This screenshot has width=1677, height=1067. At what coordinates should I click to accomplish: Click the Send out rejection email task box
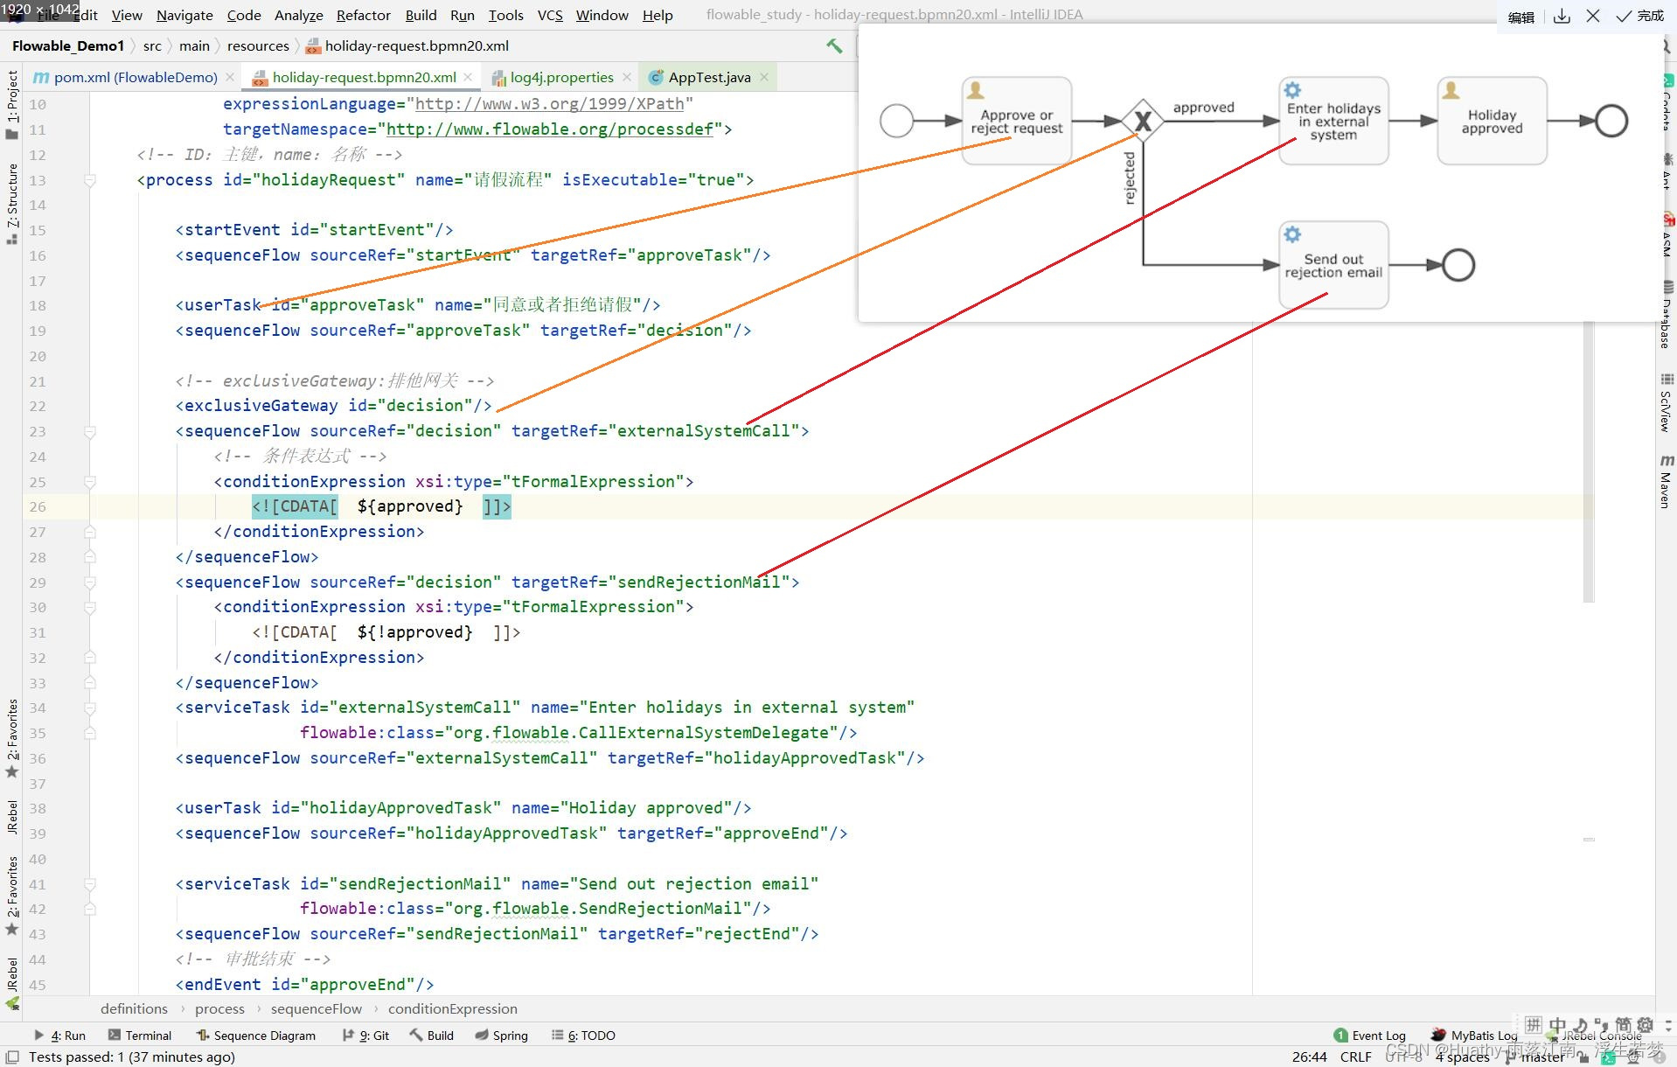click(1333, 265)
